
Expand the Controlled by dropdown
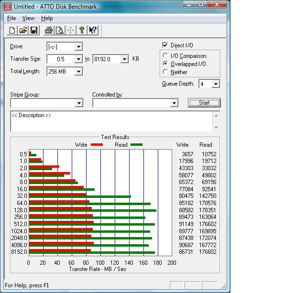click(x=174, y=103)
